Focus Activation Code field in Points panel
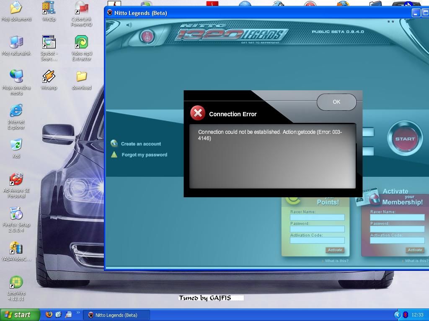This screenshot has width=429, height=321. coord(318,240)
